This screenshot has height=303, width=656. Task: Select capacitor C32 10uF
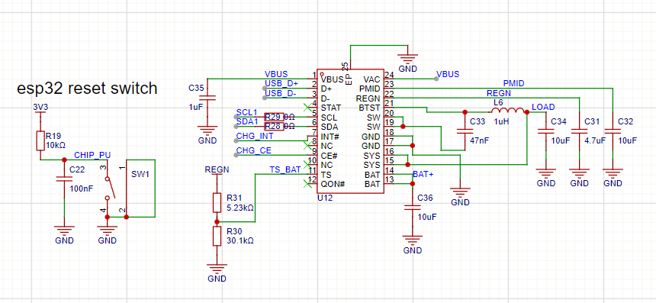point(613,131)
